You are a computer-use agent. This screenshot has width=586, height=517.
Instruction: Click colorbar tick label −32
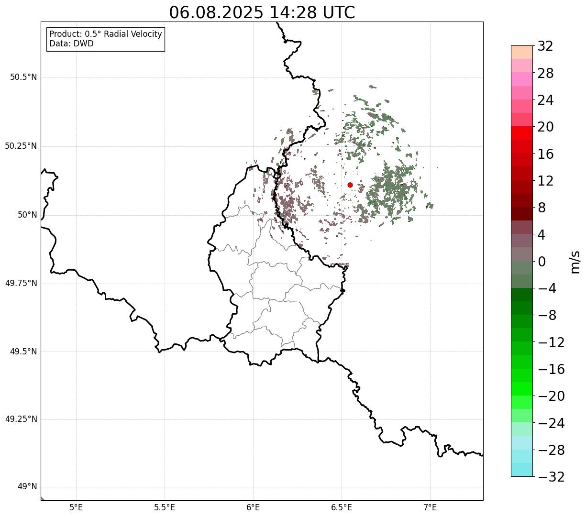pos(551,477)
